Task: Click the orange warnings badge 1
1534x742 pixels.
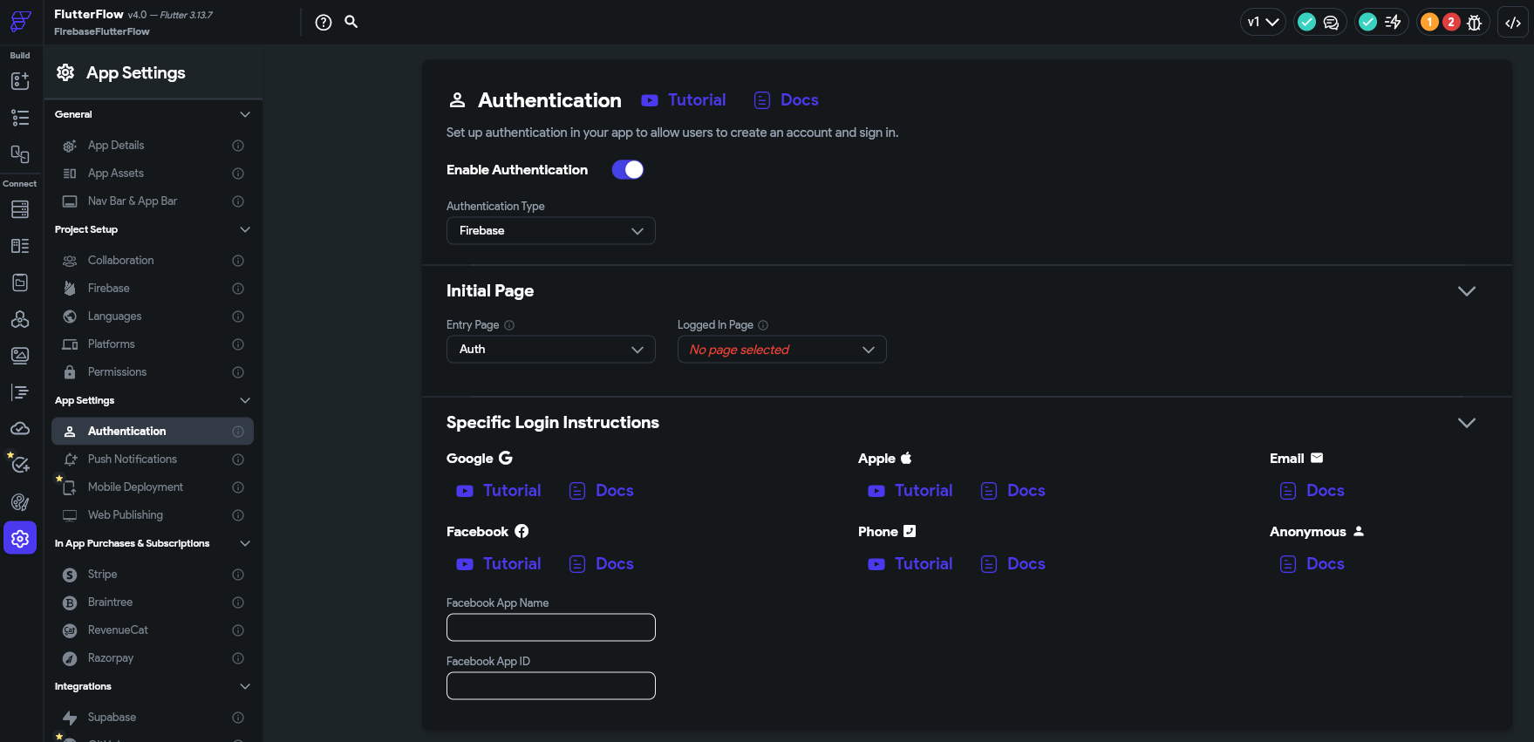Action: [x=1429, y=23]
